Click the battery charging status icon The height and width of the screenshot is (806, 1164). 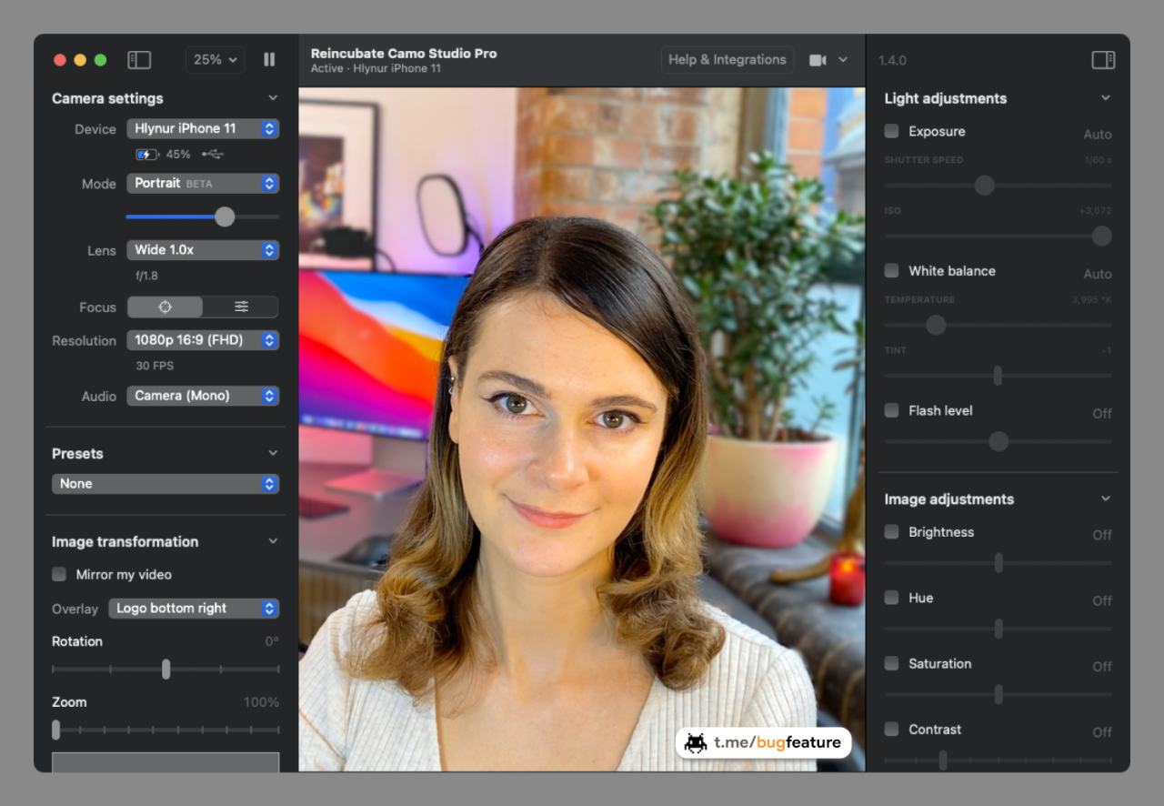[146, 155]
